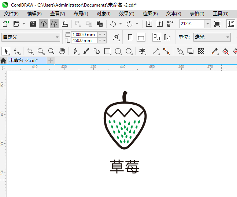Toggle the rulers display icon
The width and height of the screenshot is (237, 197).
231,24
